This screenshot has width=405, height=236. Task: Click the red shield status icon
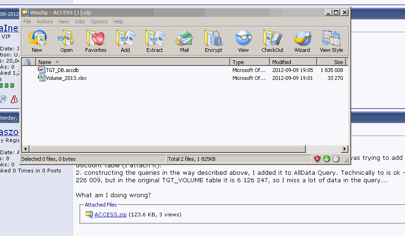coord(317,159)
